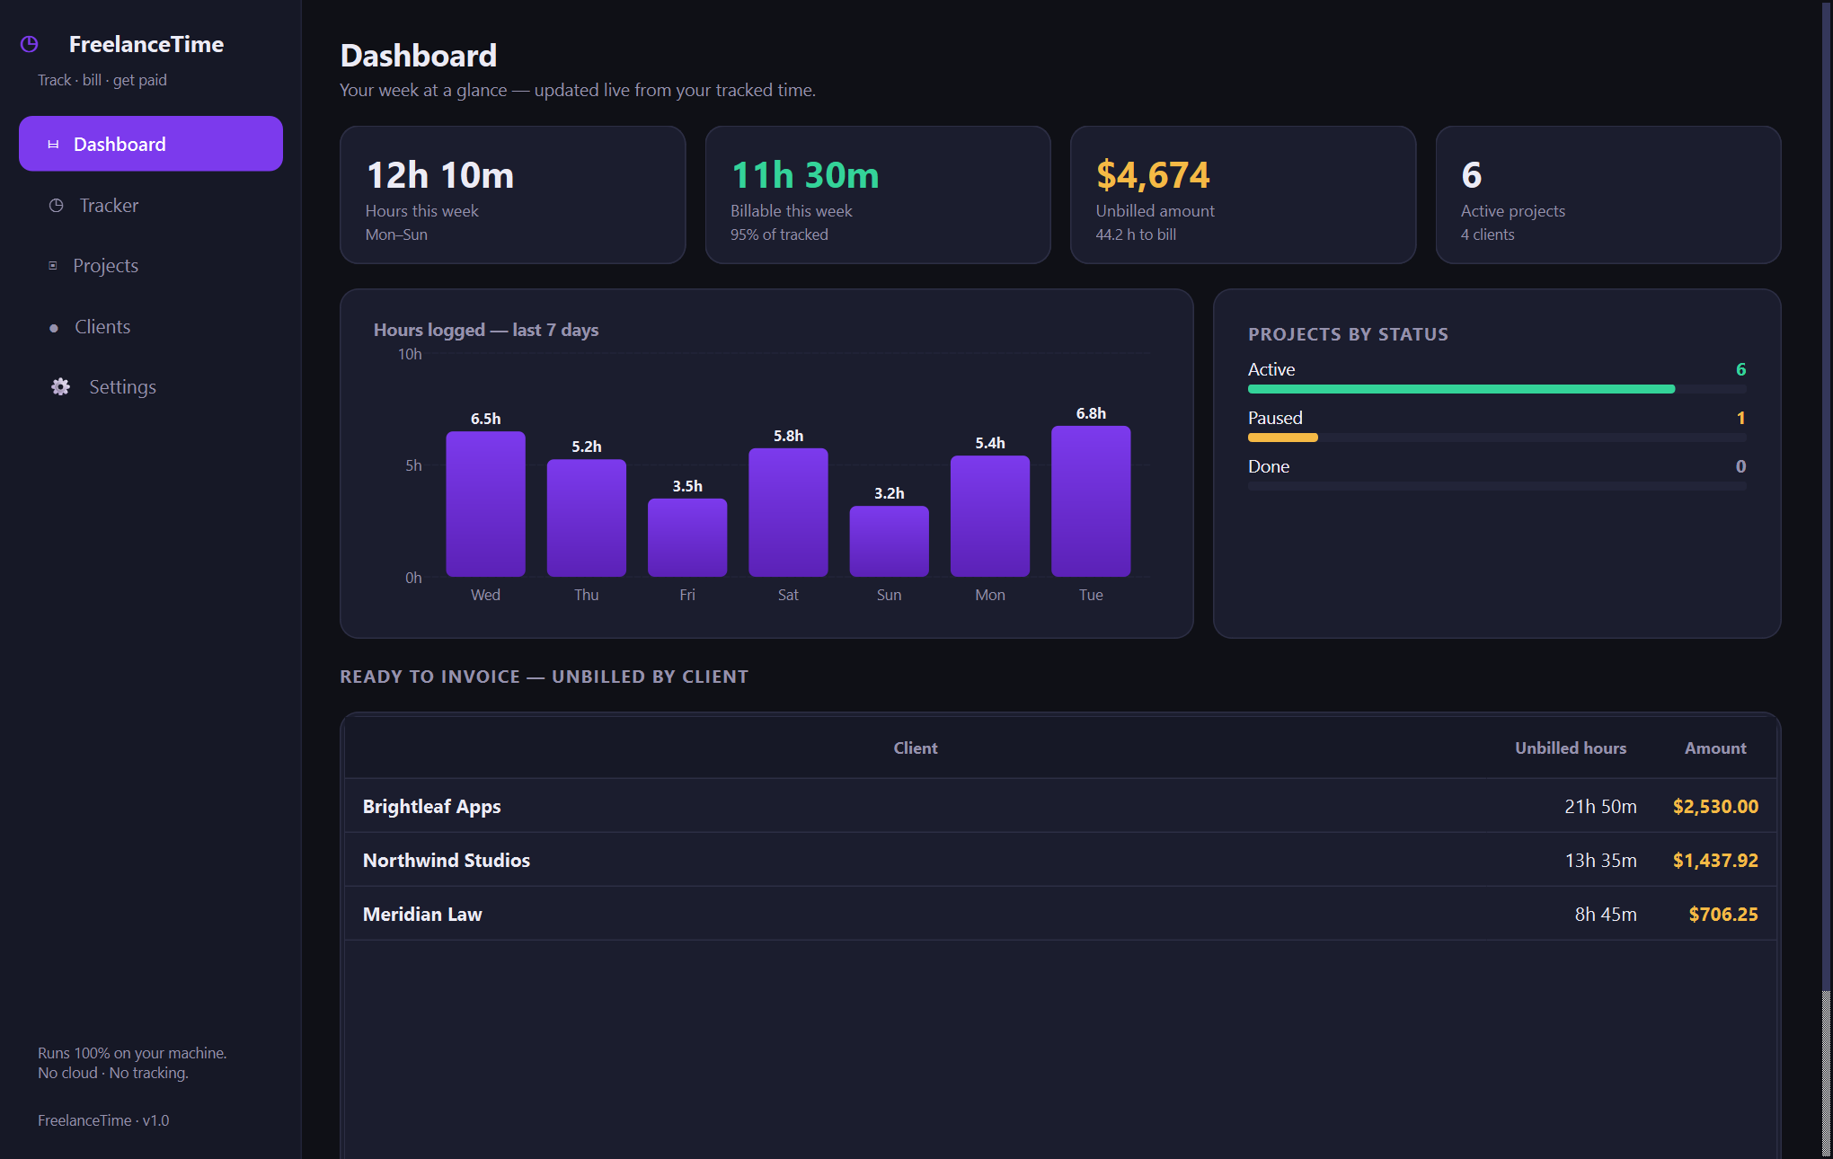
Task: Click the FreelanceTime app title
Action: coord(146,44)
